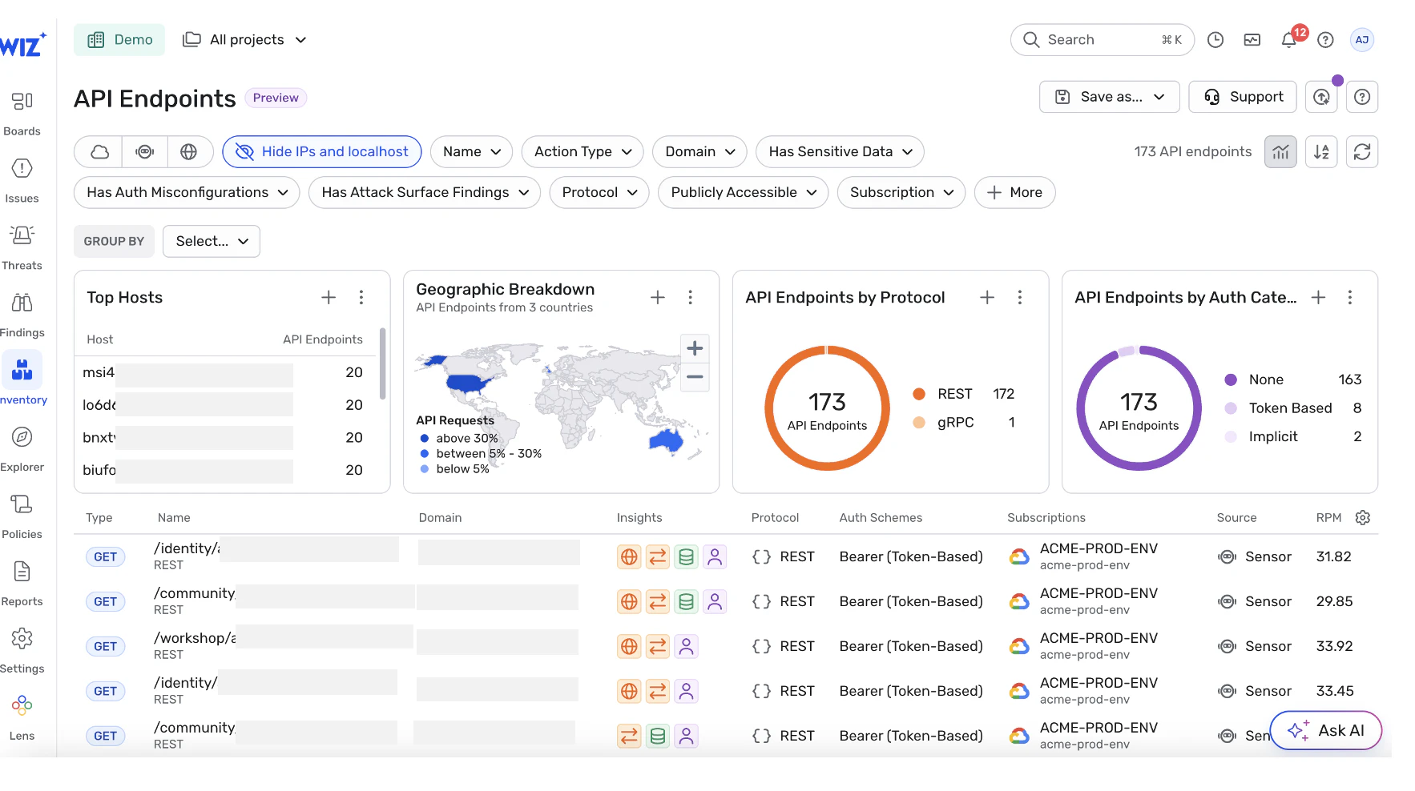The height and width of the screenshot is (791, 1415).
Task: Select the cloud source filter icon
Action: click(99, 152)
